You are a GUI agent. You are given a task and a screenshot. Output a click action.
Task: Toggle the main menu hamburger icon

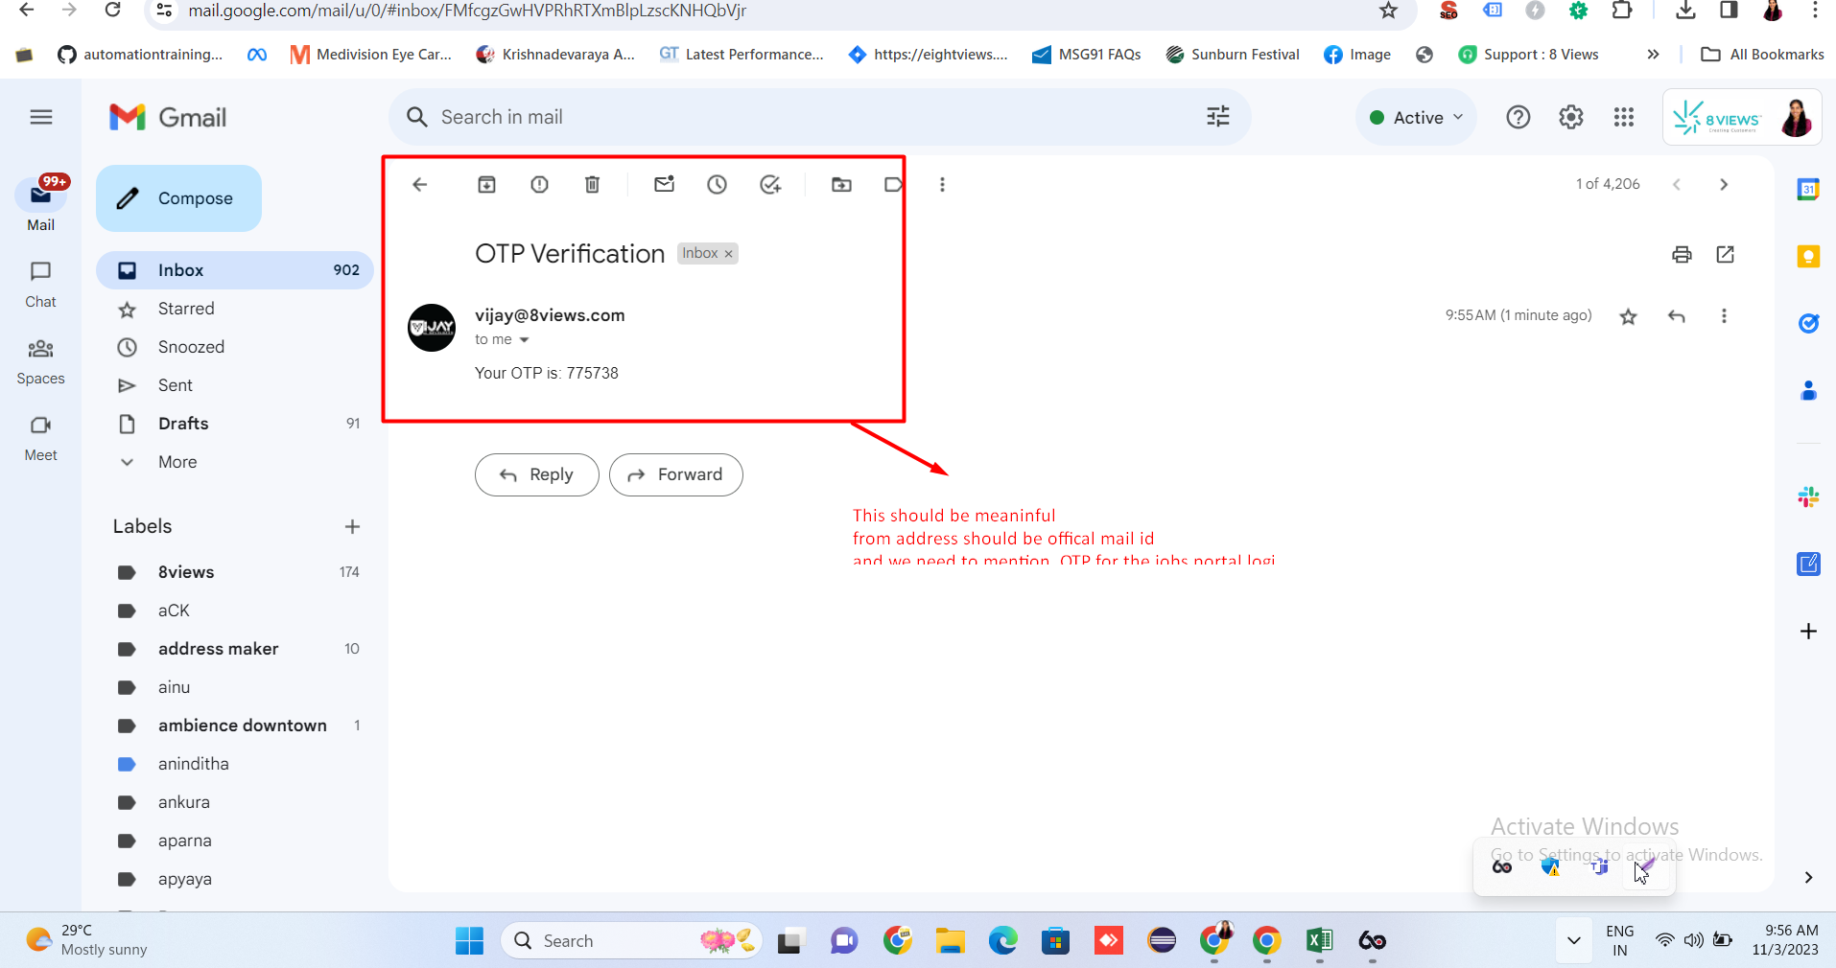tap(40, 117)
